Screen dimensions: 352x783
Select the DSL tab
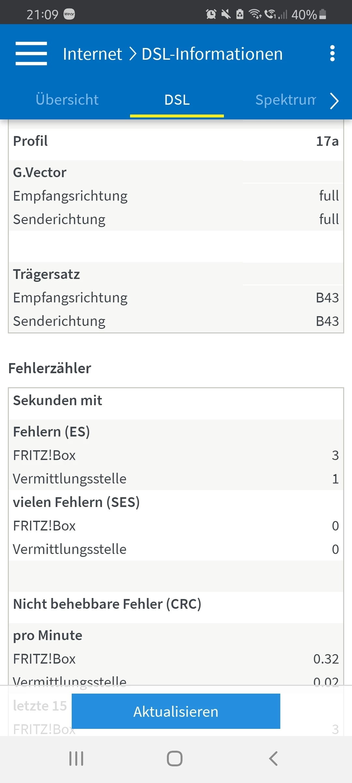click(177, 100)
